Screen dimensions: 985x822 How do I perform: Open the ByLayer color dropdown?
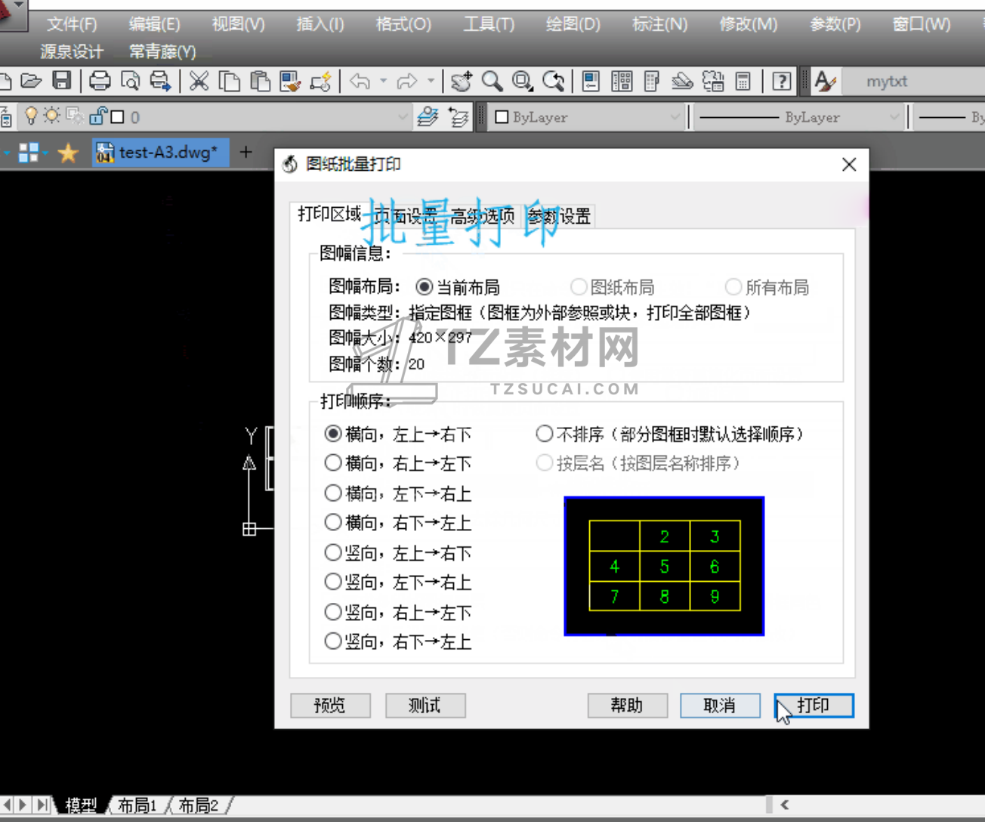pyautogui.click(x=675, y=117)
